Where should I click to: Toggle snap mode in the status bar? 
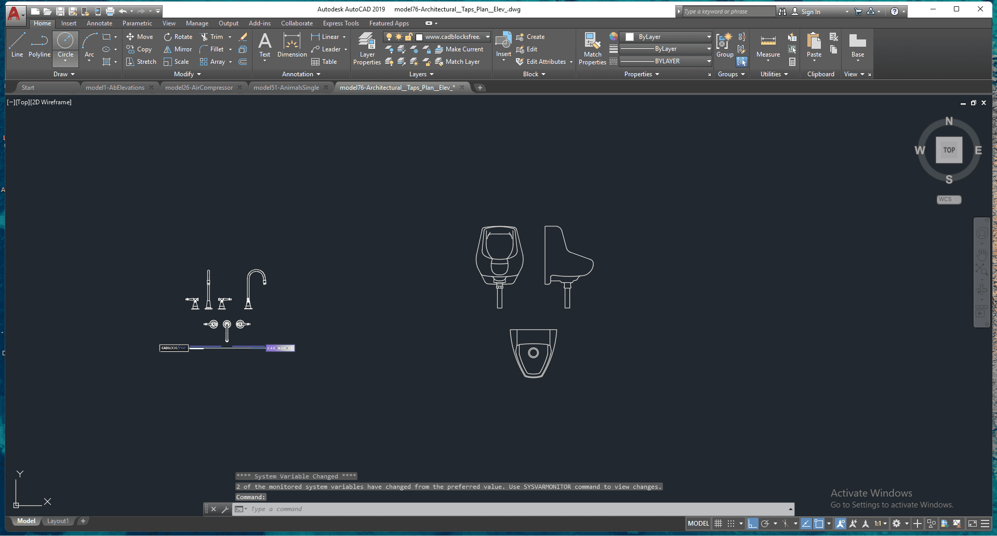click(731, 523)
